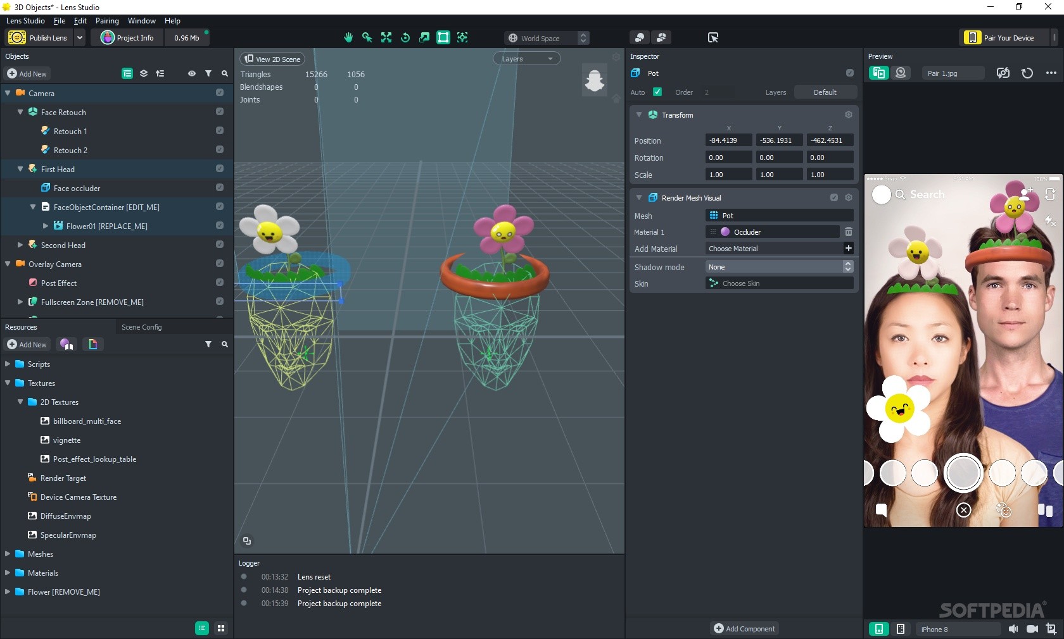Screen dimensions: 1064x639
Task: Activate the Rotate tool
Action: tap(405, 38)
